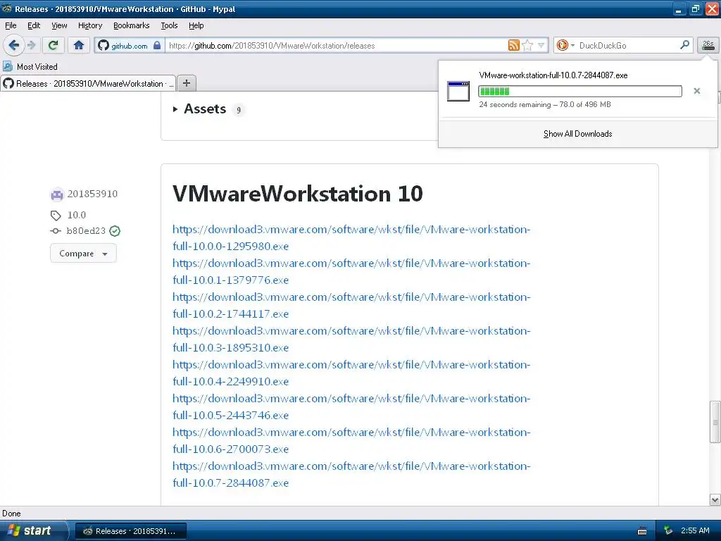Click the downloads toolbar button showing 26s
This screenshot has width=721, height=541.
click(708, 45)
